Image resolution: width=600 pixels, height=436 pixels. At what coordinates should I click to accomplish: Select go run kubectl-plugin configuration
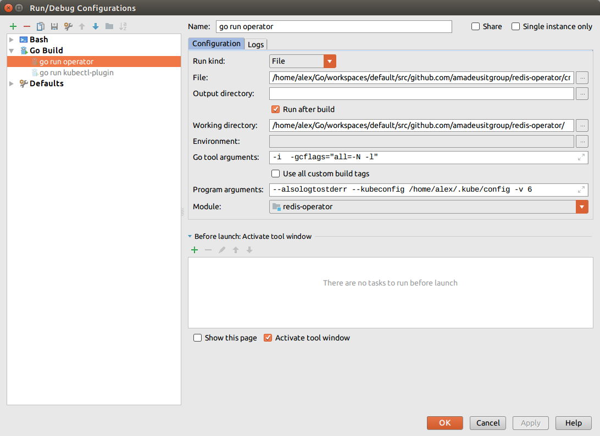tap(76, 72)
